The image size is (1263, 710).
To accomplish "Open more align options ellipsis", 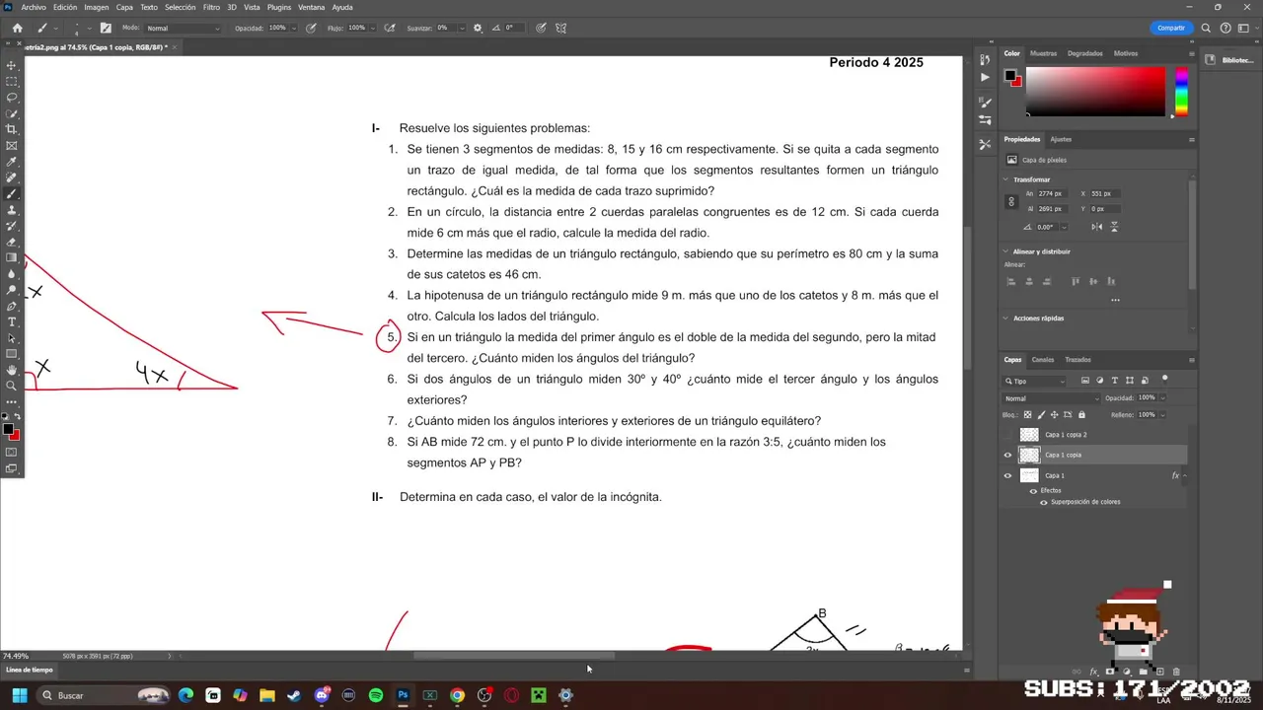I will click(x=1115, y=300).
